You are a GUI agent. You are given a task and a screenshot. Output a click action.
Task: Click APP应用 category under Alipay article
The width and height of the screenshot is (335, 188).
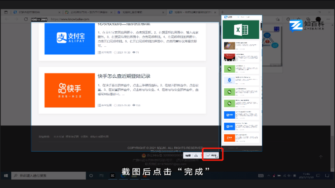coord(105,53)
